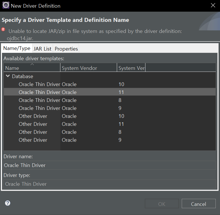Click the Cancel button
Image resolution: width=220 pixels, height=215 pixels.
pyautogui.click(x=198, y=203)
